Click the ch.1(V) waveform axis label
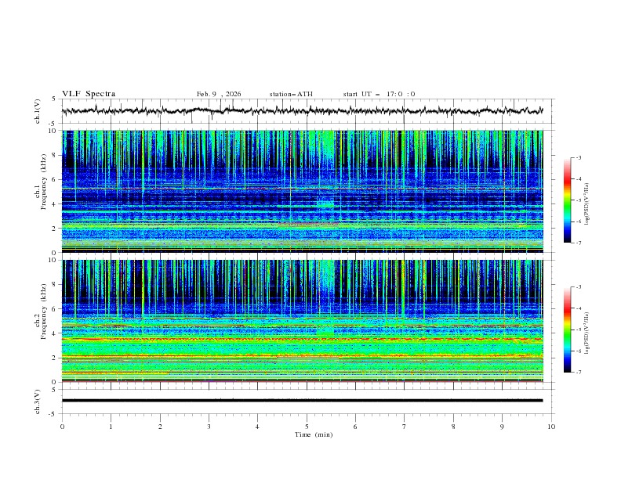The width and height of the screenshot is (621, 479). (38, 111)
